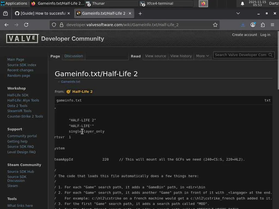This screenshot has width=279, height=209.
Task: Expand the More dropdown on the page tabs
Action: point(202,56)
